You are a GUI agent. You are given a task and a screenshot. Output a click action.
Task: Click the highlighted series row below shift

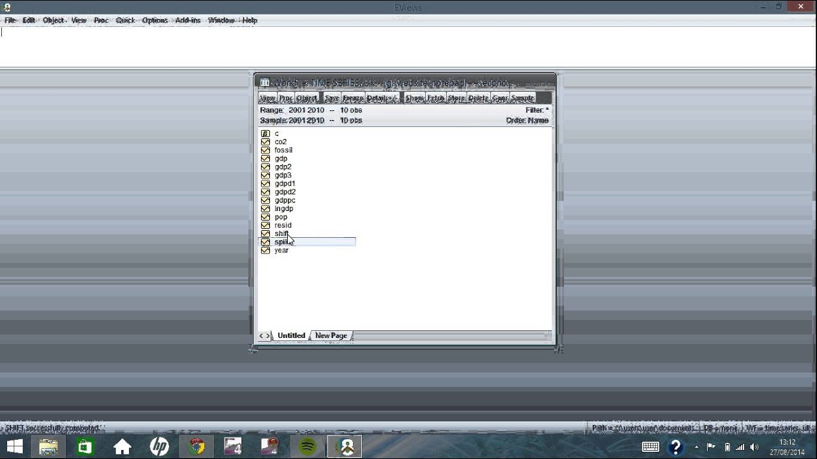[x=307, y=242]
